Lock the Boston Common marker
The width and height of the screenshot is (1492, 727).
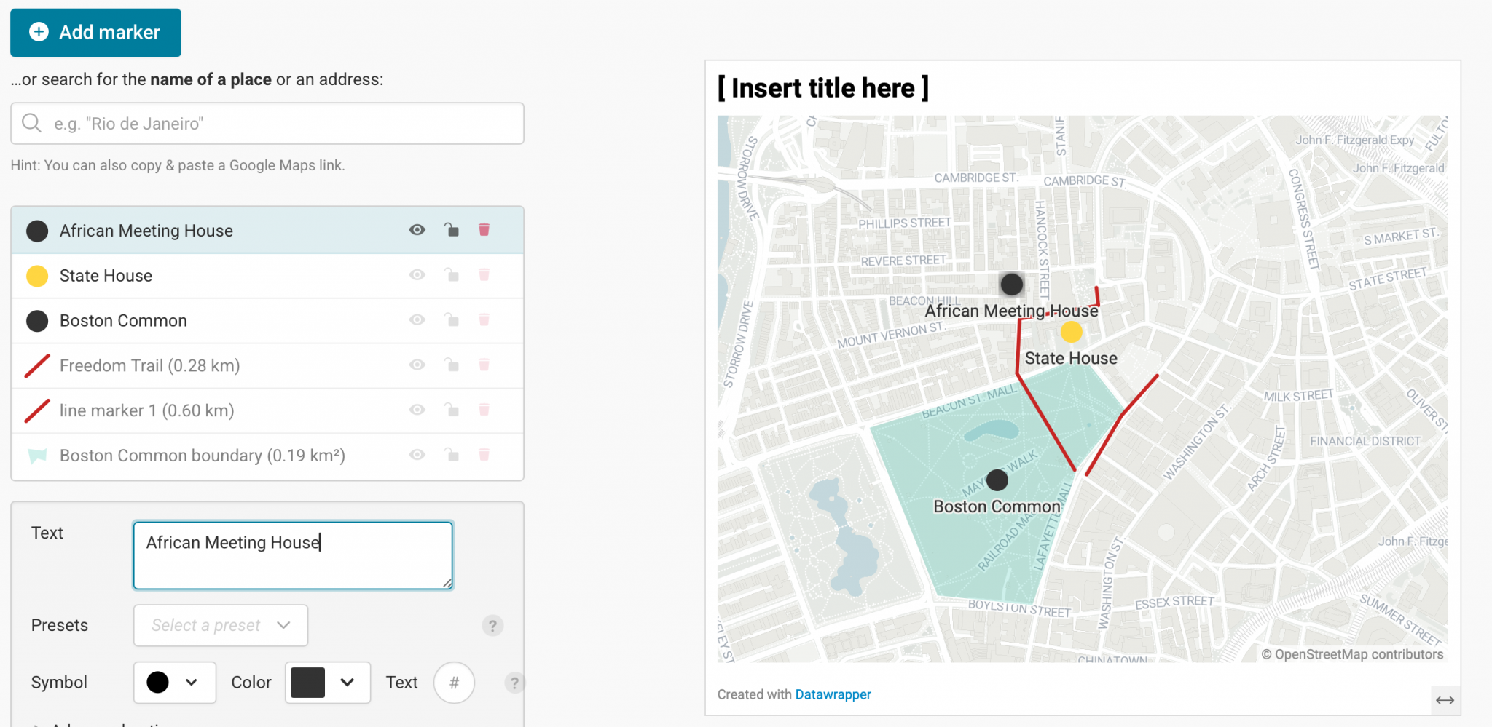(452, 320)
